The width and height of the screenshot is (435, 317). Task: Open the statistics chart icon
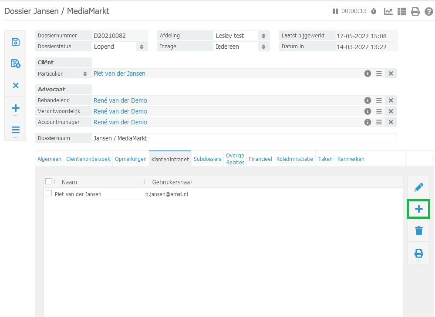[x=388, y=12]
